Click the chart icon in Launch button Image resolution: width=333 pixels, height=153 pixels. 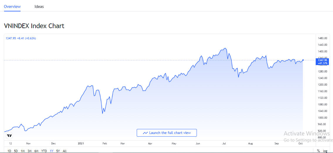tap(145, 133)
